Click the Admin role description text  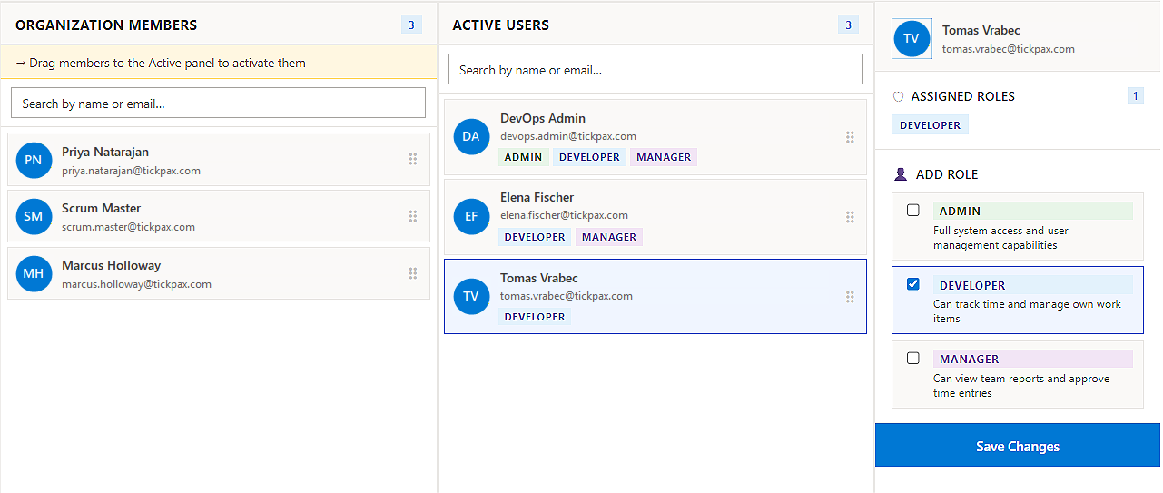[x=1001, y=238]
